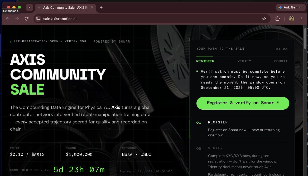308x176 pixels.
Task: Open step 01 REGISTER heading in the list
Action: coord(218,122)
